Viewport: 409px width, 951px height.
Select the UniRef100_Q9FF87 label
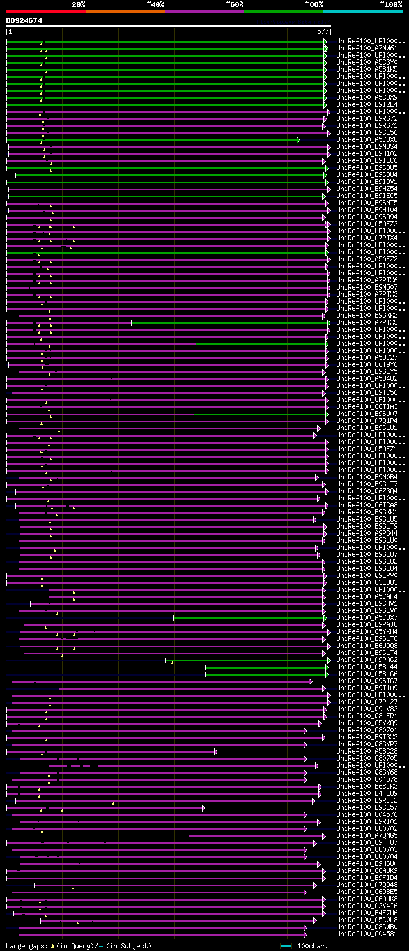coord(367,843)
